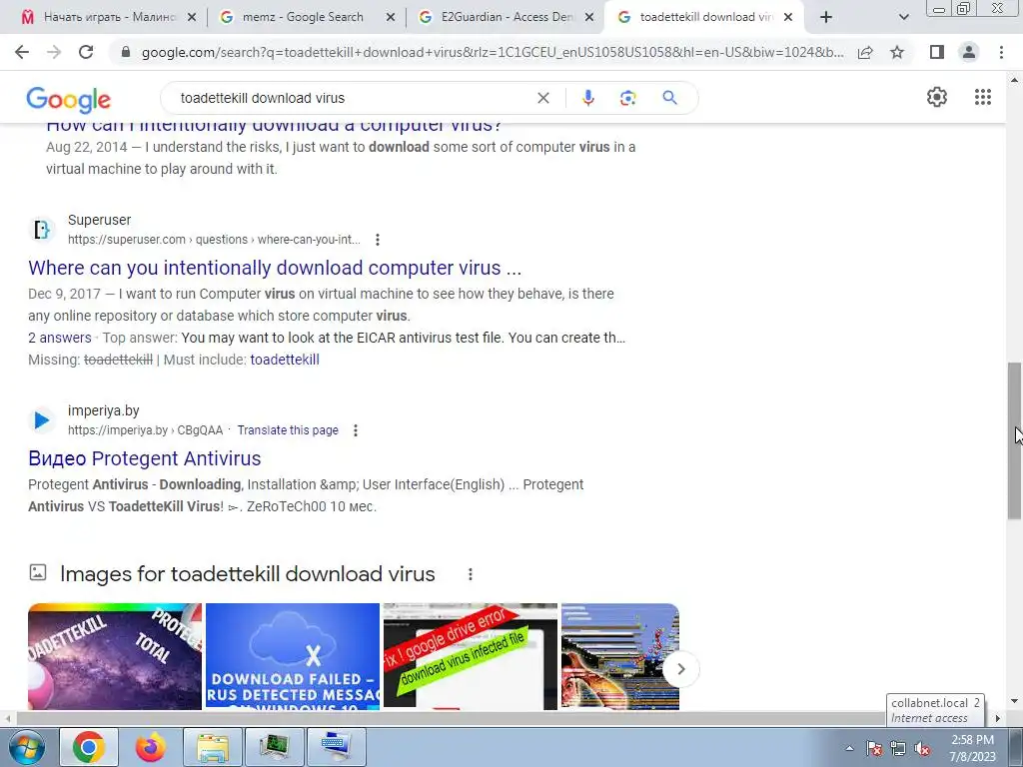Image resolution: width=1023 pixels, height=767 pixels.
Task: Open 'Where can you intentionally download' link
Action: tap(275, 268)
